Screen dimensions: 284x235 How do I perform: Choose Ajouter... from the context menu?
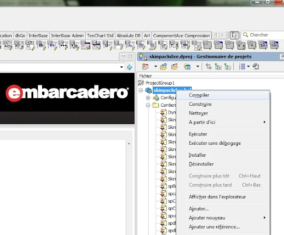[x=223, y=209]
